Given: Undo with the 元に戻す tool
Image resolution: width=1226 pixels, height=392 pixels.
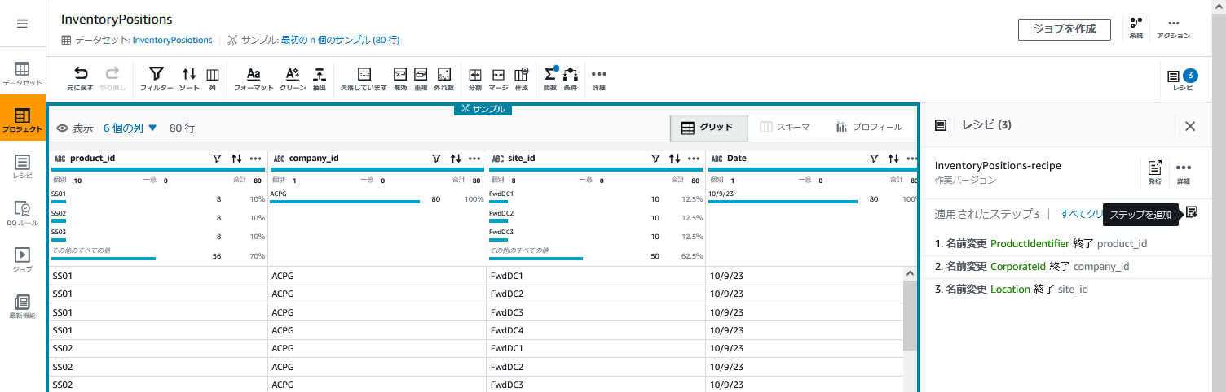Looking at the screenshot, I should pyautogui.click(x=81, y=78).
